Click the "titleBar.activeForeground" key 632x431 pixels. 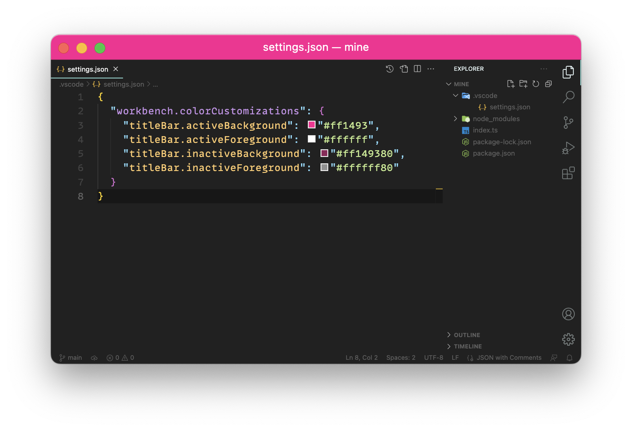207,139
